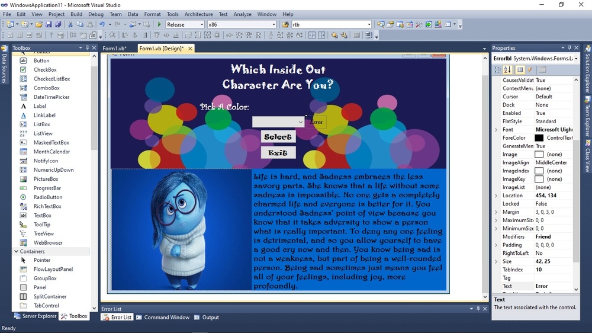Click the Start Debugging play icon

coord(159,24)
